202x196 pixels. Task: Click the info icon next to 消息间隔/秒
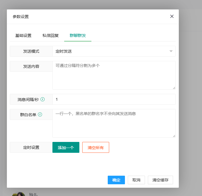[42, 100]
